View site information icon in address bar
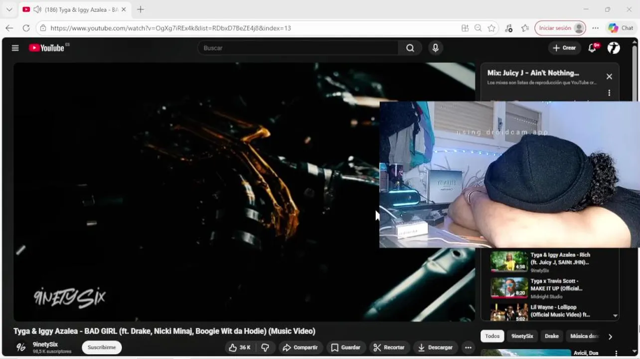Image resolution: width=640 pixels, height=359 pixels. click(43, 28)
